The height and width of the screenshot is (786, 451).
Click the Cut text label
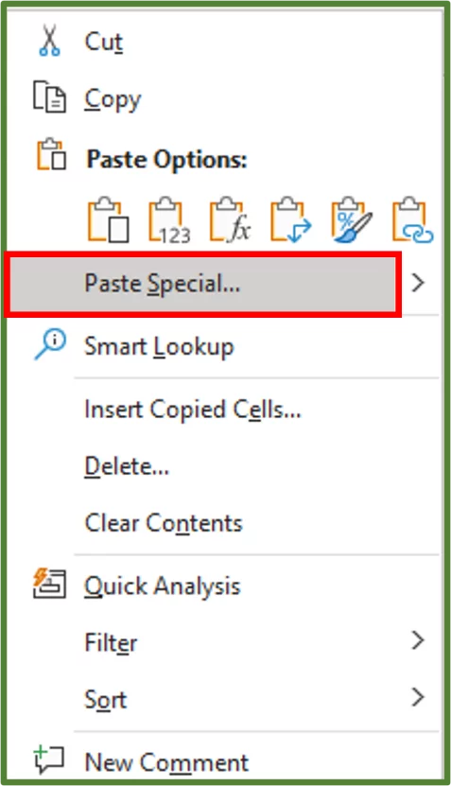[x=104, y=41]
